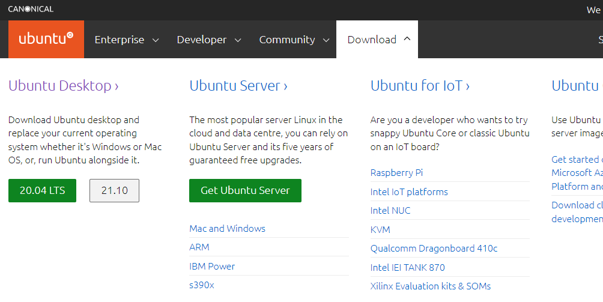This screenshot has width=603, height=302.
Task: Open the KVM link
Action: [380, 229]
